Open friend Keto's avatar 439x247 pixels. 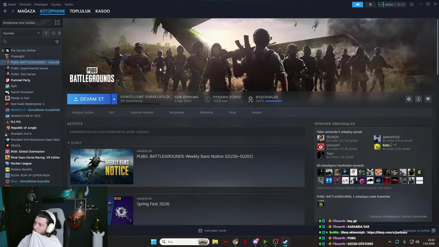[377, 147]
